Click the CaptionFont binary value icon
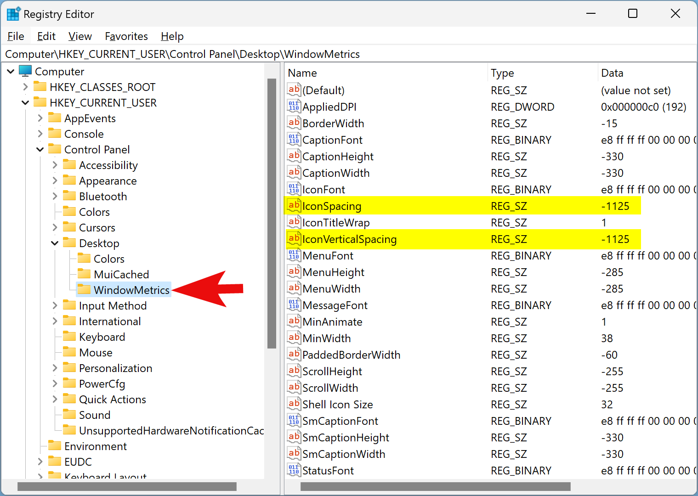 (294, 139)
